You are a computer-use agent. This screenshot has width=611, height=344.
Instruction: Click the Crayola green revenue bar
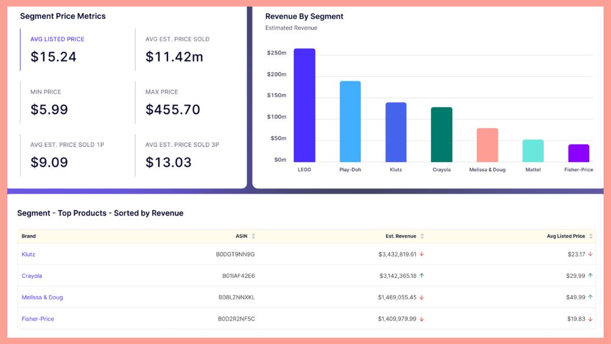[442, 134]
